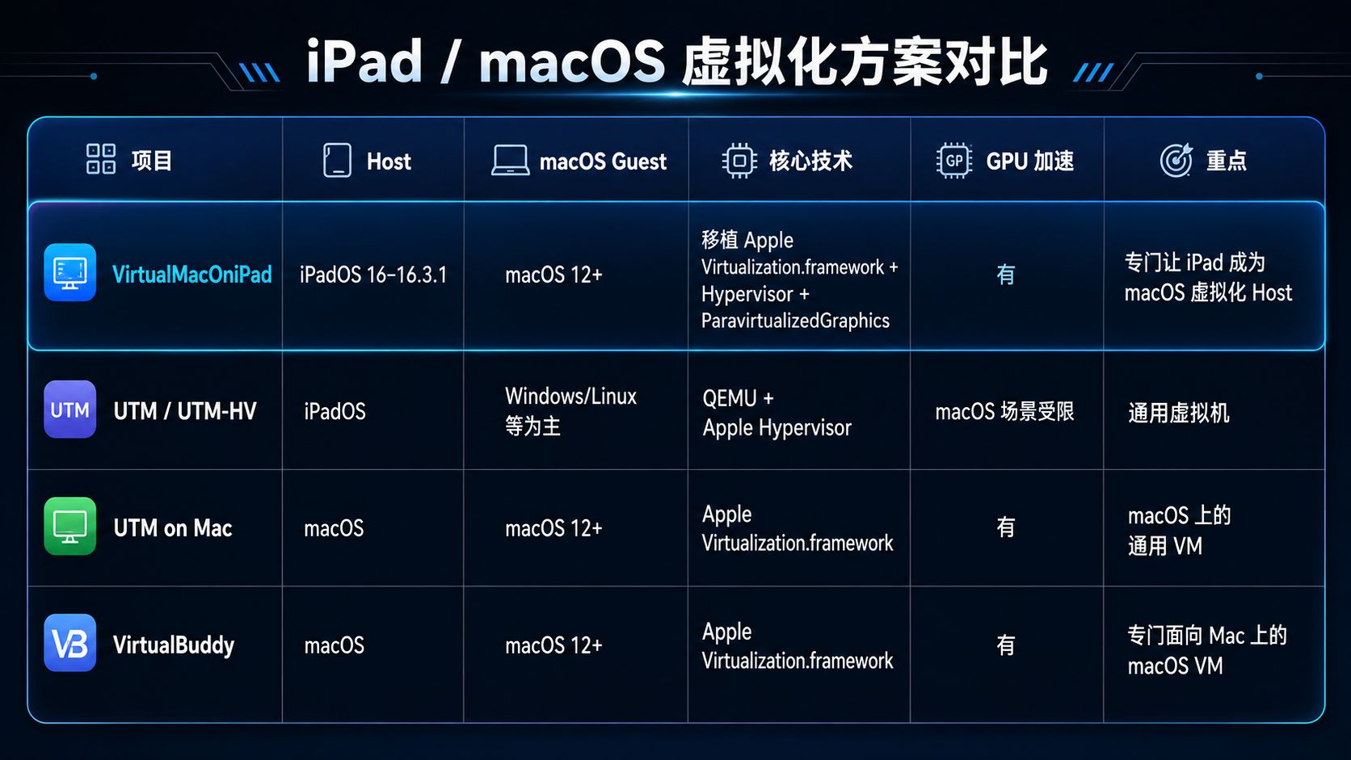Select the "项目" column header text
Image resolution: width=1351 pixels, height=760 pixels.
click(152, 161)
